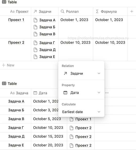The width and height of the screenshot is (136, 150).
Task: Click the October 20, 2023 date cell
Action: tap(49, 145)
